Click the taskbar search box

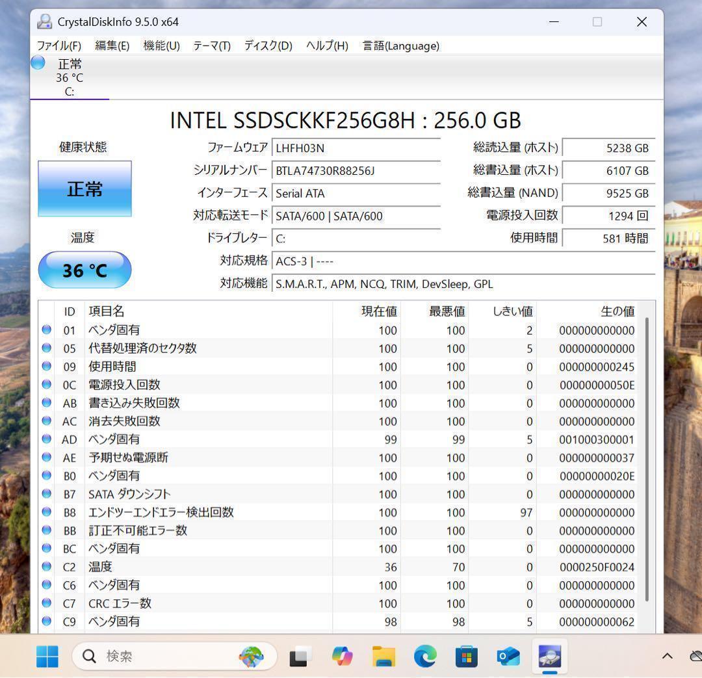pos(175,657)
